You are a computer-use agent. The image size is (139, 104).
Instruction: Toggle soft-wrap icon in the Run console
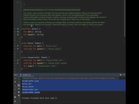click(19, 85)
